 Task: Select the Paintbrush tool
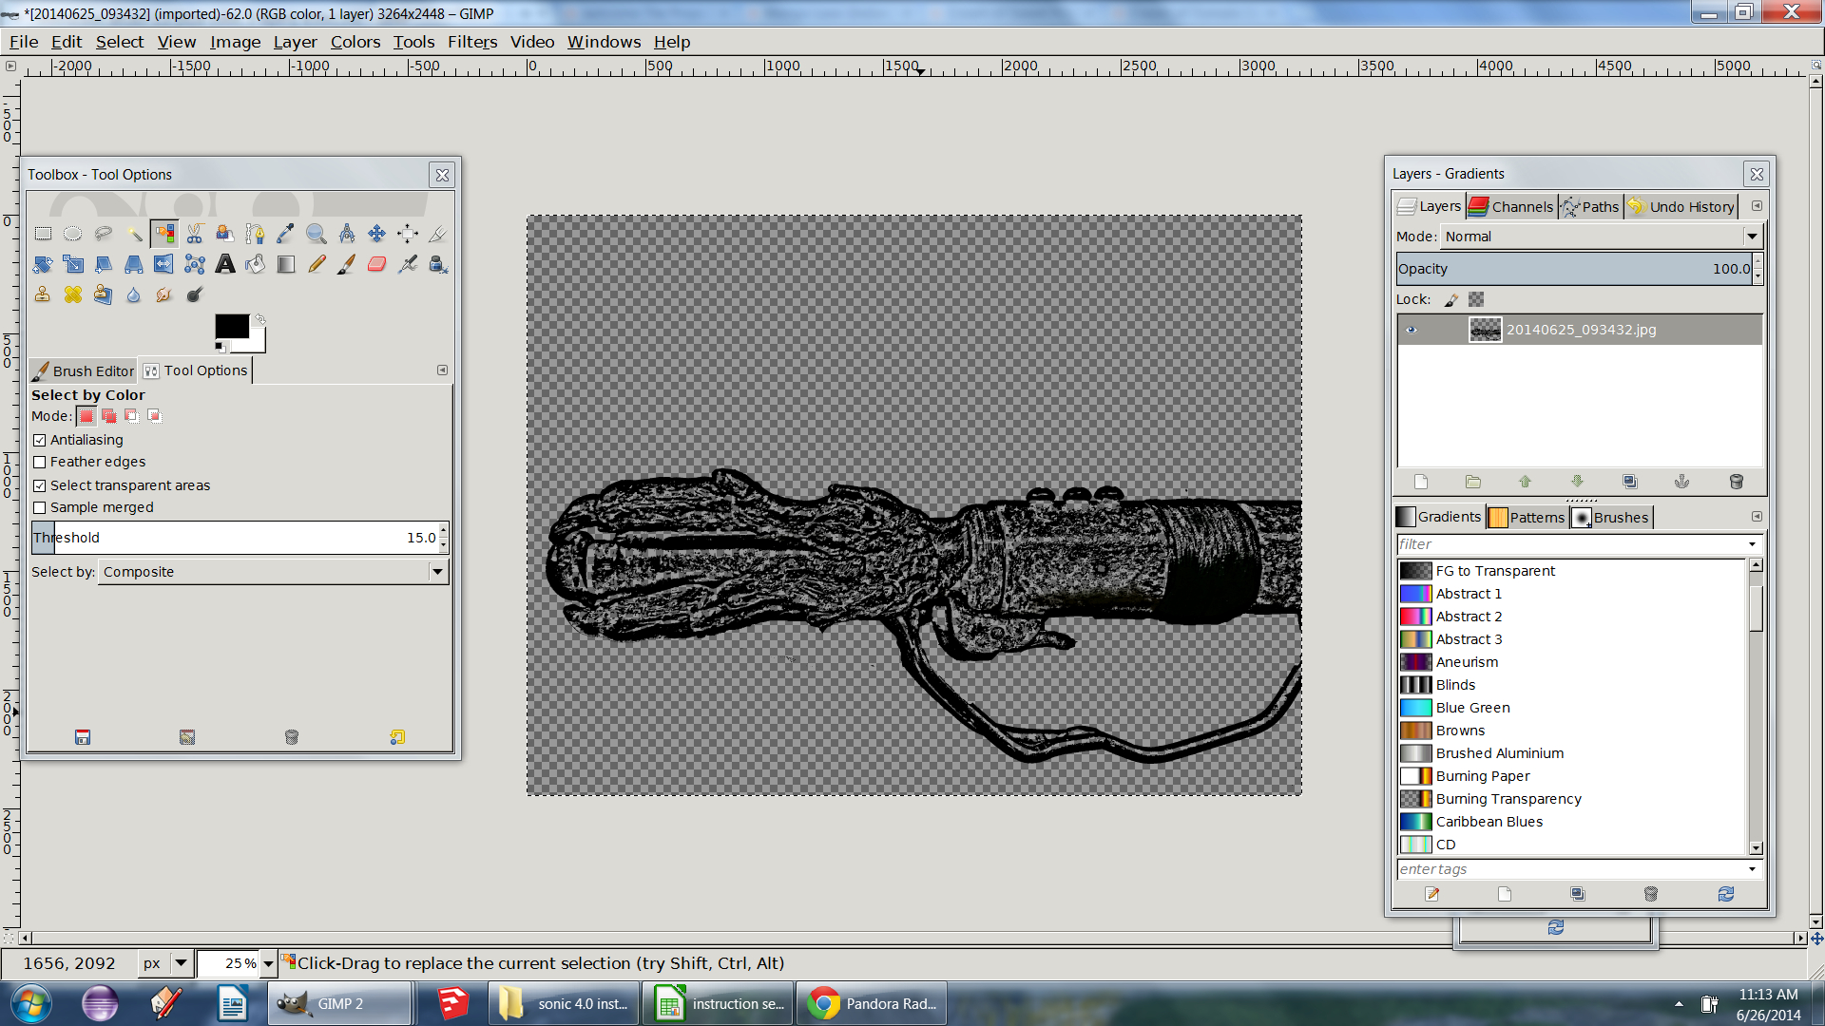347,264
